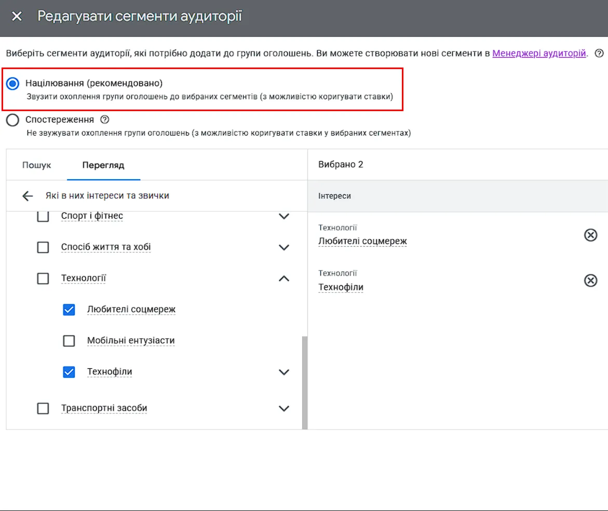
Task: Click the help icon next to Менеджері аудиторій
Action: [599, 53]
